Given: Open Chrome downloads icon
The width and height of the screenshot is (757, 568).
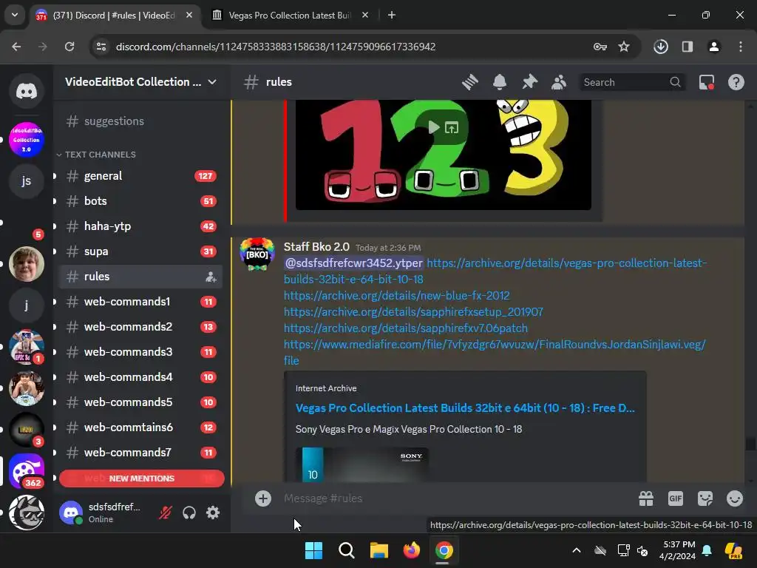Looking at the screenshot, I should click(x=661, y=47).
